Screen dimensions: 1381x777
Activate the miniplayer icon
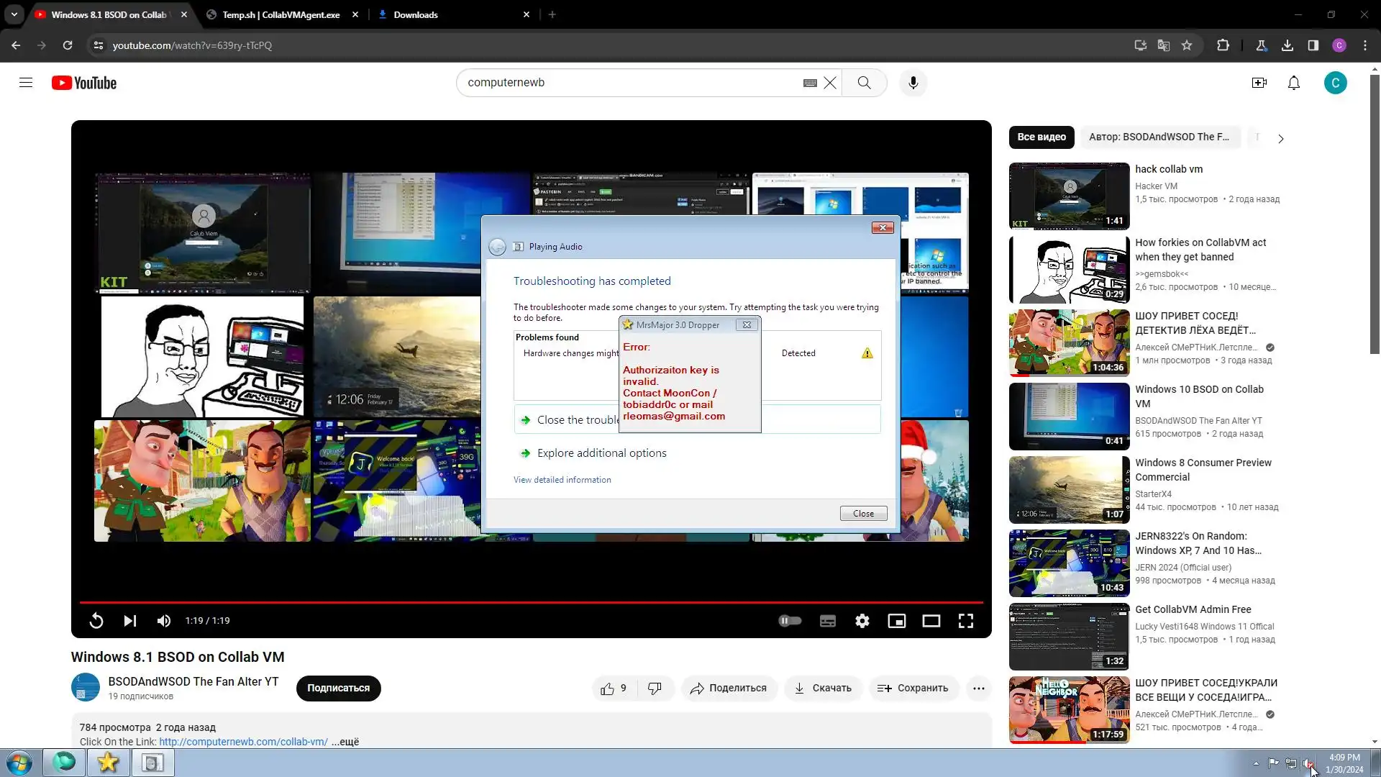[x=896, y=621]
